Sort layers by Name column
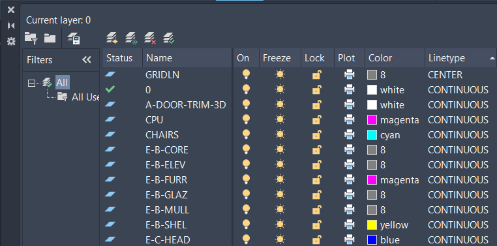Screen dimensions: 497x246 point(187,58)
